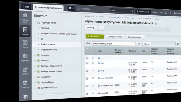Collapse the Структура сайта tree node
The image size is (181, 102).
pos(35,22)
